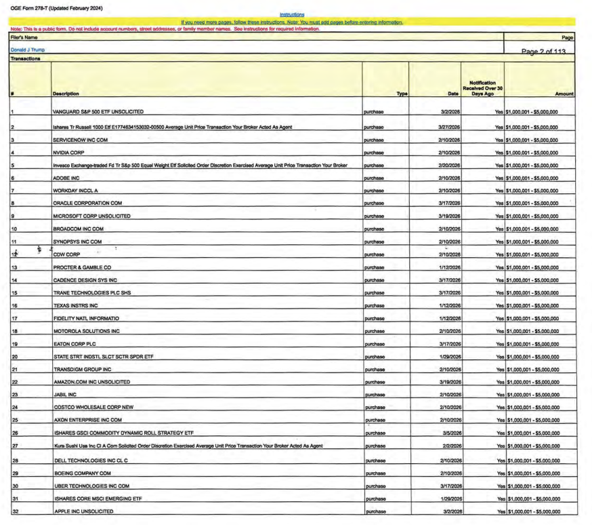Screen dimensions: 592x525
Task: Select DELL TECHNOLOGIES INC CL C description
Action: (91, 461)
